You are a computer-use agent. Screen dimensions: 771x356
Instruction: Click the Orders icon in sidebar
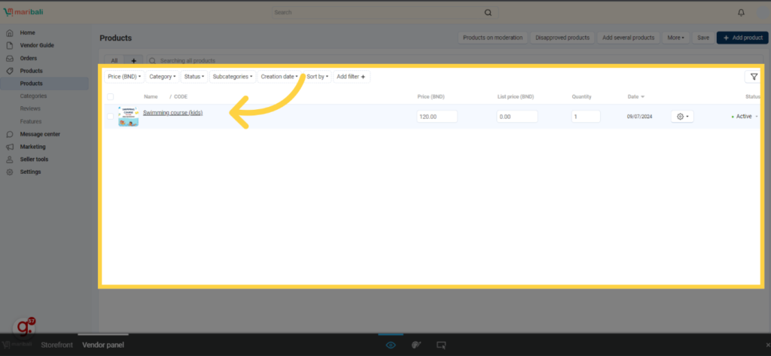pos(10,58)
